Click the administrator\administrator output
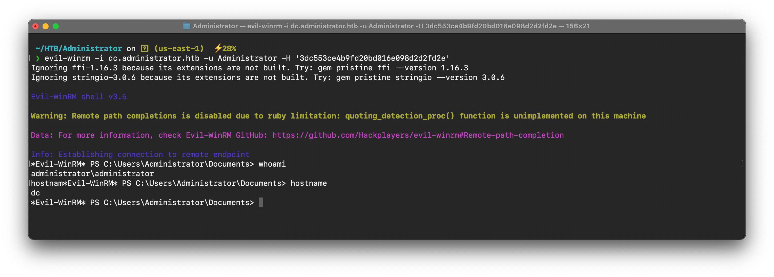This screenshot has width=774, height=277. tap(92, 174)
